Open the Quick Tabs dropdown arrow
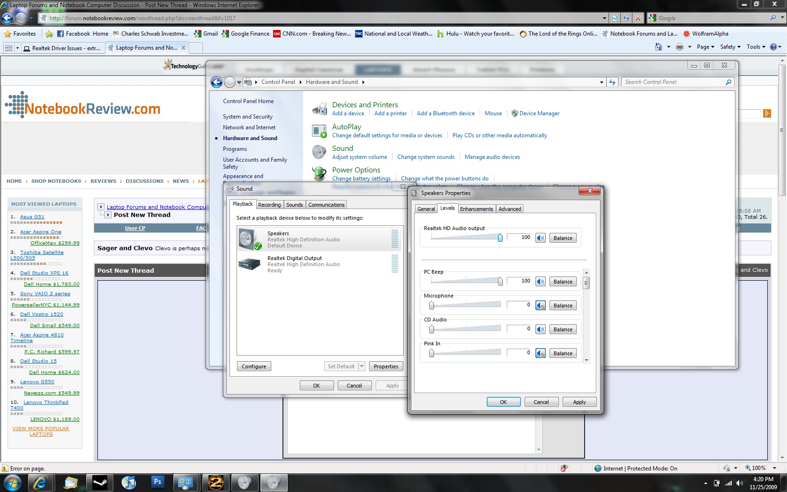The width and height of the screenshot is (787, 492). coord(17,48)
